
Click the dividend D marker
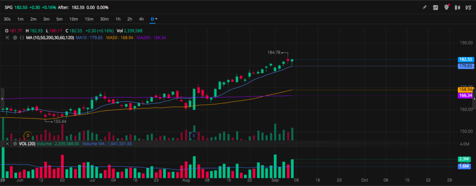click(28, 135)
